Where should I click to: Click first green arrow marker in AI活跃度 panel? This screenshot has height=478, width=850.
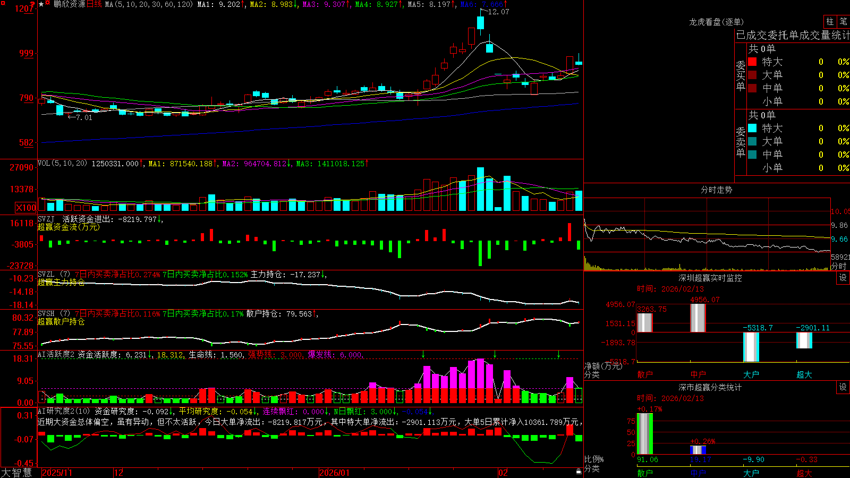(x=423, y=354)
